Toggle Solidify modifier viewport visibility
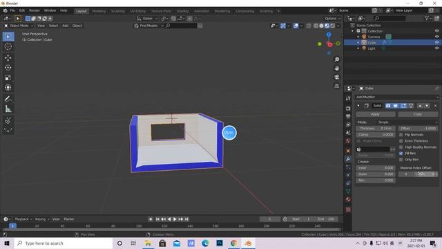Viewport: 442px width, 249px height. 396,106
